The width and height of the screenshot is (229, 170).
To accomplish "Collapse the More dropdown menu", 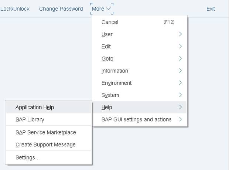I will click(x=102, y=8).
